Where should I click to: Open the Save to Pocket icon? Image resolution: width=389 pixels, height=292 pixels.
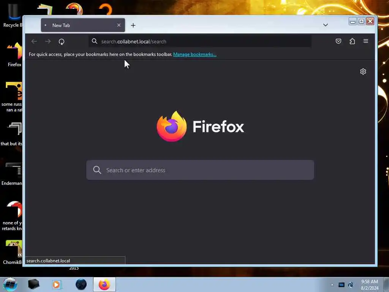pyautogui.click(x=338, y=41)
